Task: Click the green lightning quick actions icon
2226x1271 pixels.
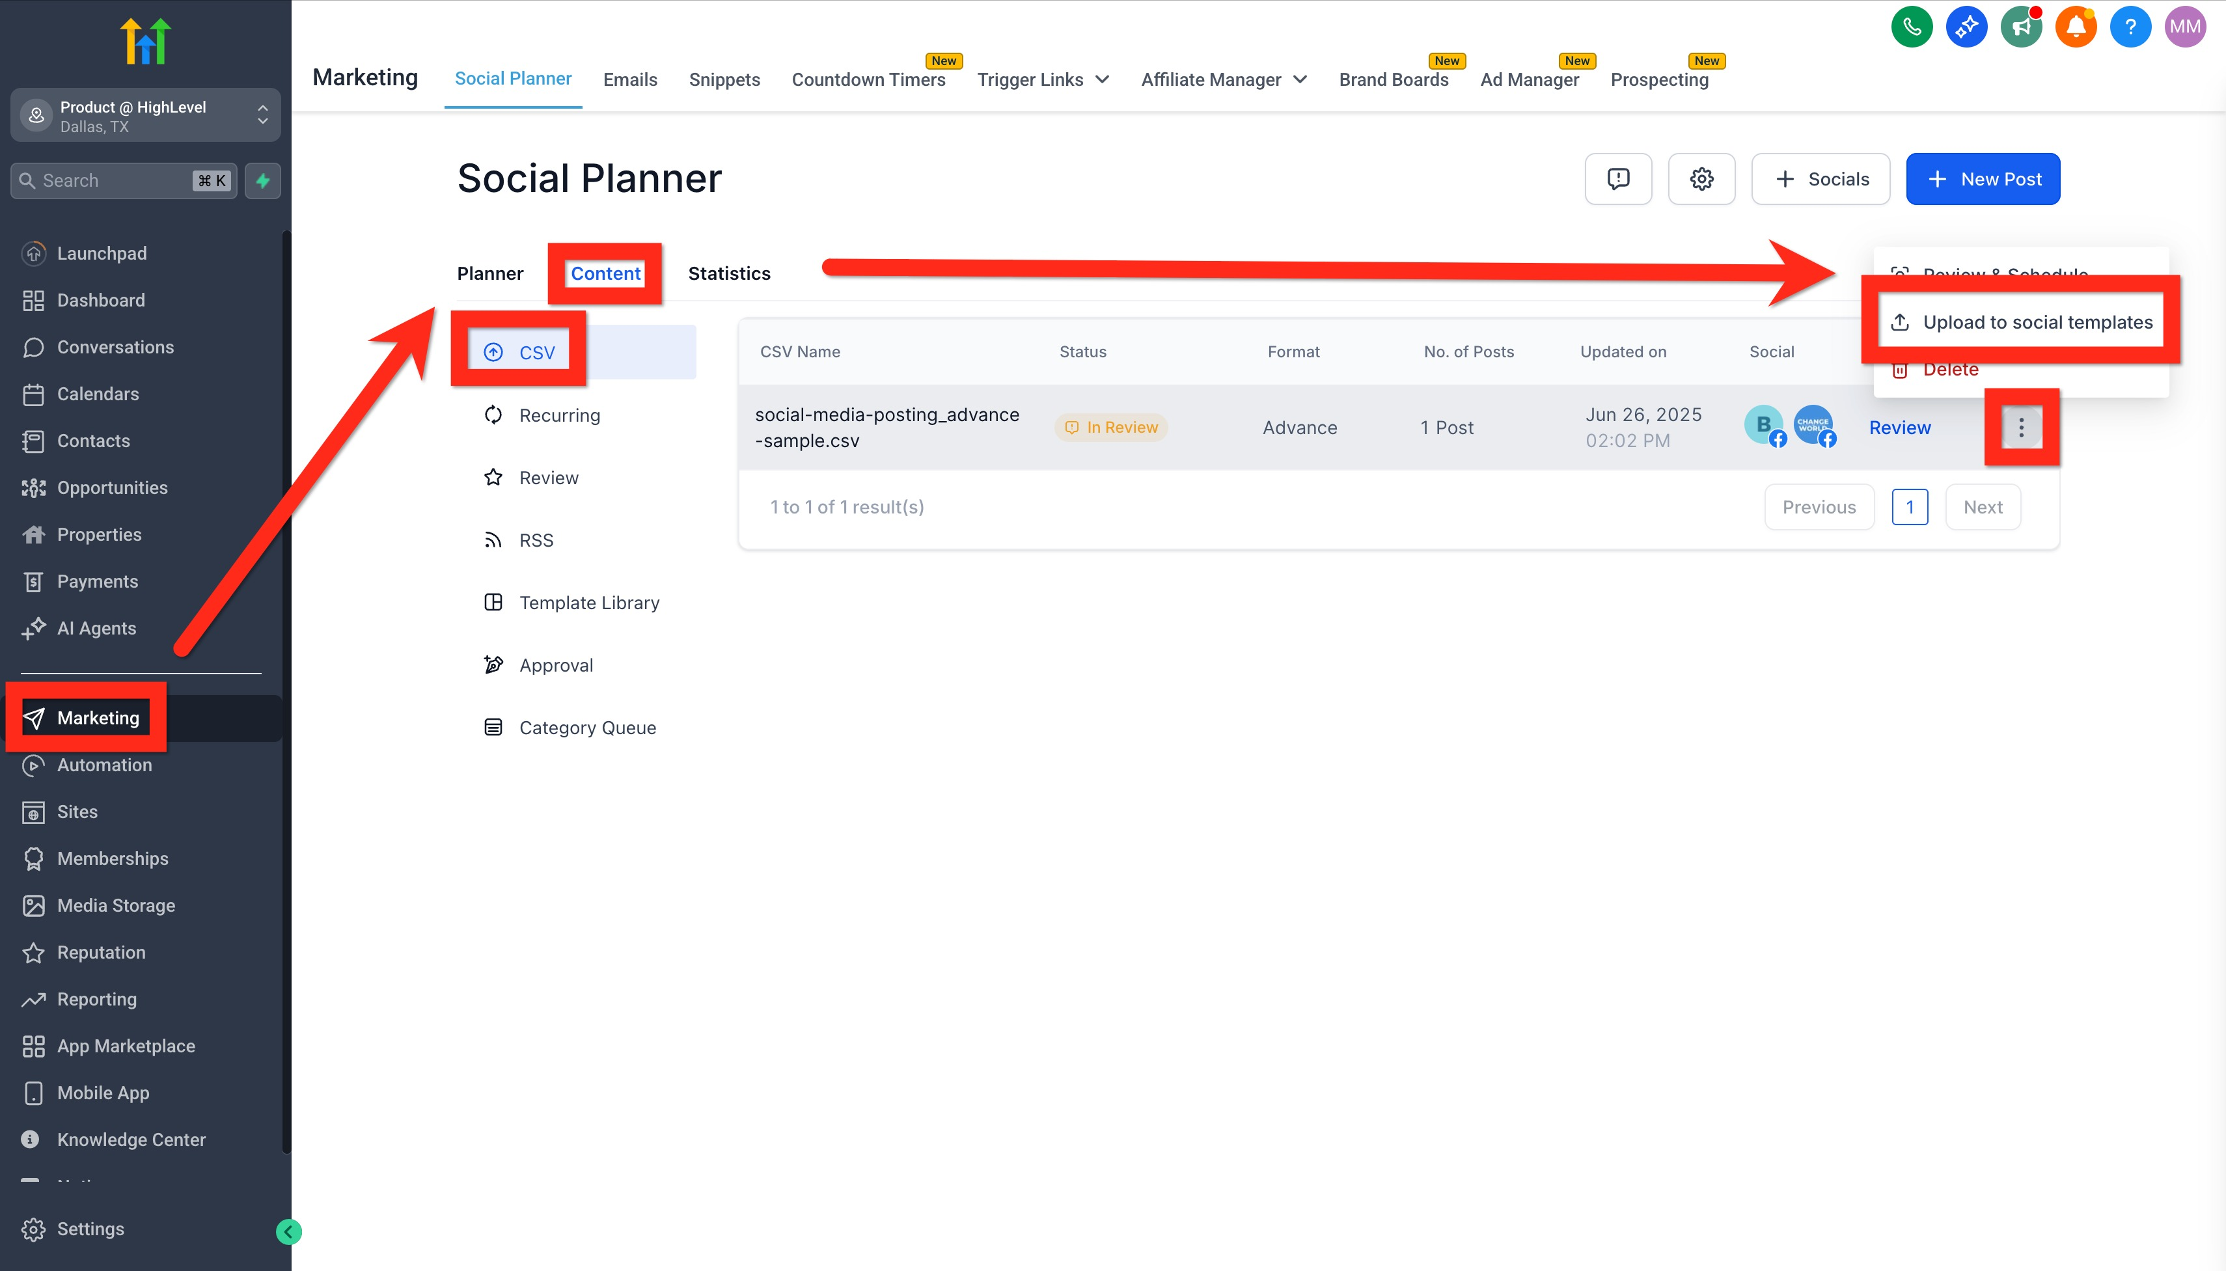Action: (263, 181)
